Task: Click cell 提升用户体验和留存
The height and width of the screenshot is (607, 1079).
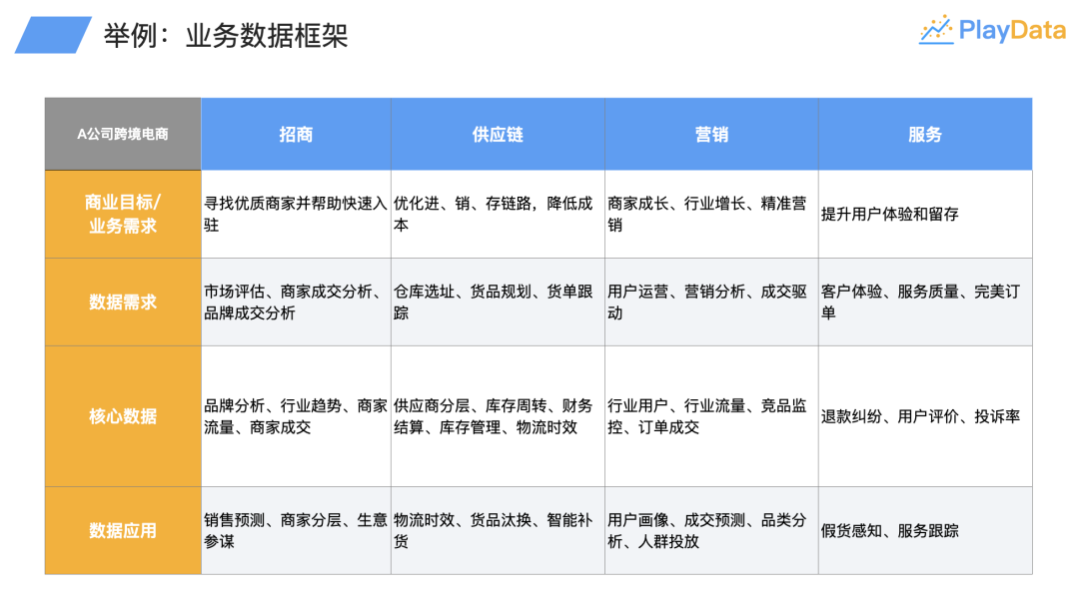Action: [x=925, y=214]
